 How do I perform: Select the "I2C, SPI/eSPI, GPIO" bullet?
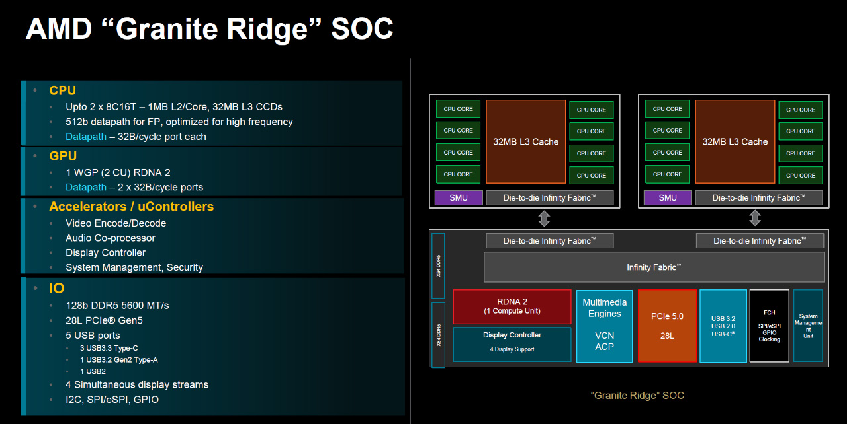[112, 400]
